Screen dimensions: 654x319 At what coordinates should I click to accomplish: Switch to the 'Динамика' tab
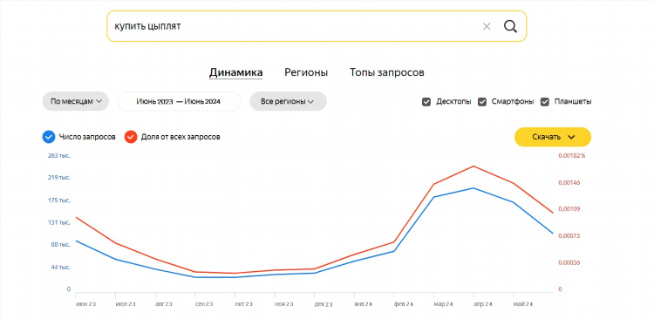click(x=235, y=72)
